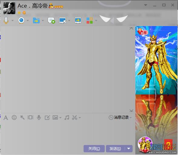This screenshot has height=155, width=178.
Task: Start a voice call with microphone icon
Action: pyautogui.click(x=6, y=21)
